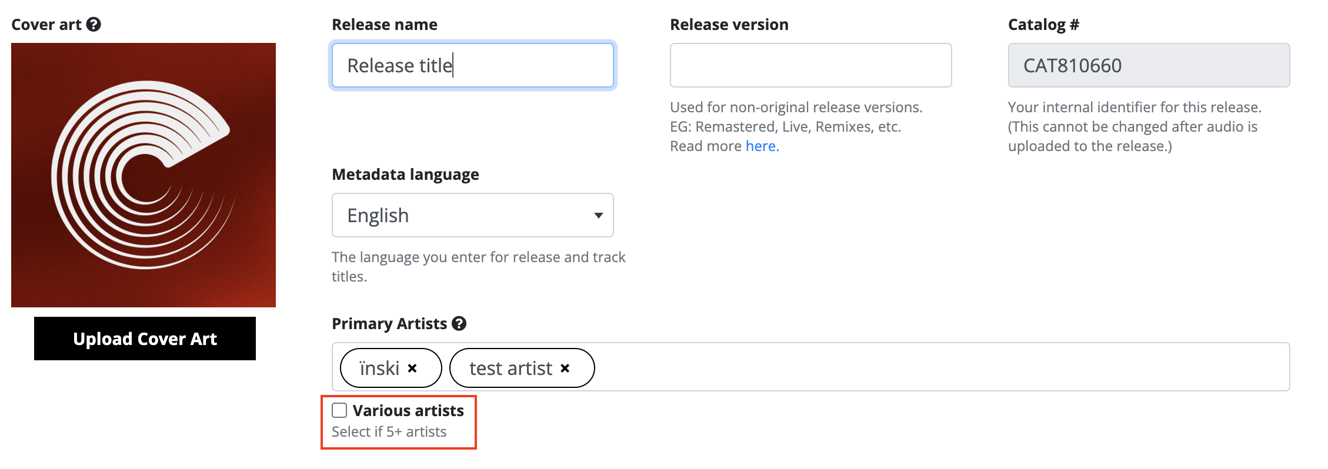The image size is (1328, 469).
Task: Click the Various artists label text
Action: [x=408, y=410]
